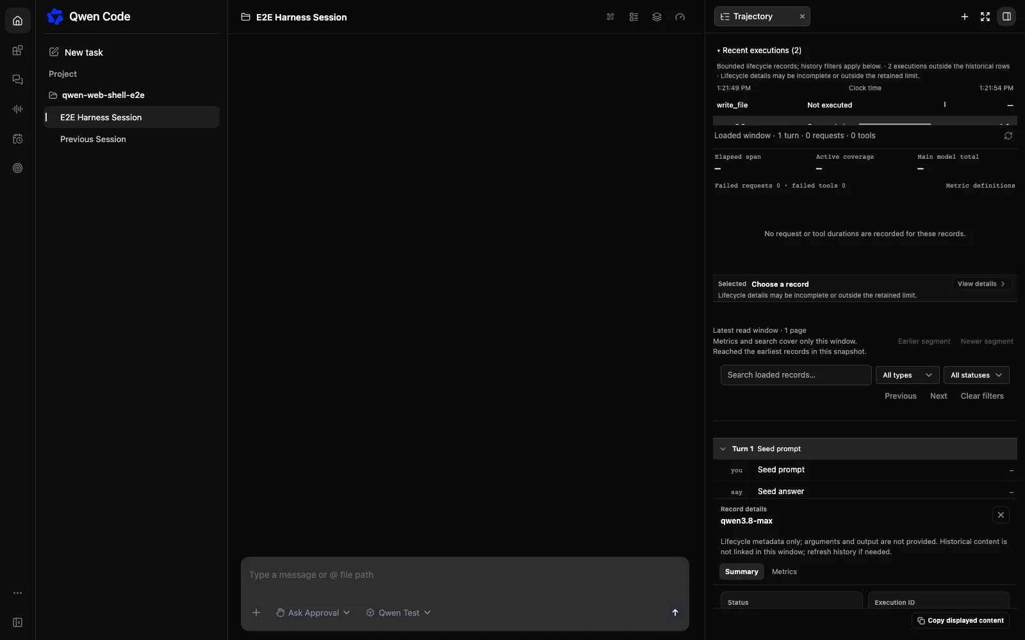This screenshot has height=640, width=1025.
Task: Select the qwen-web-shell-e2e project folder
Action: click(131, 95)
